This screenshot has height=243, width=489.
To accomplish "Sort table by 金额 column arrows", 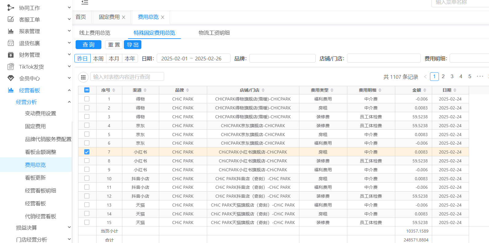I will pyautogui.click(x=425, y=90).
